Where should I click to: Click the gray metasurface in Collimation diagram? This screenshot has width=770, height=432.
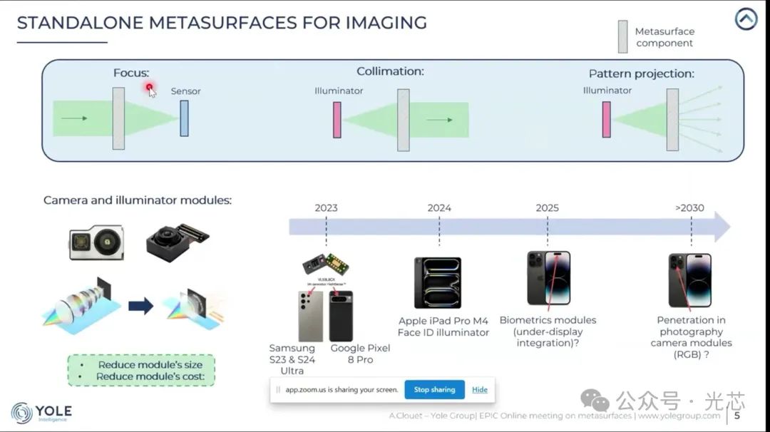tap(403, 120)
